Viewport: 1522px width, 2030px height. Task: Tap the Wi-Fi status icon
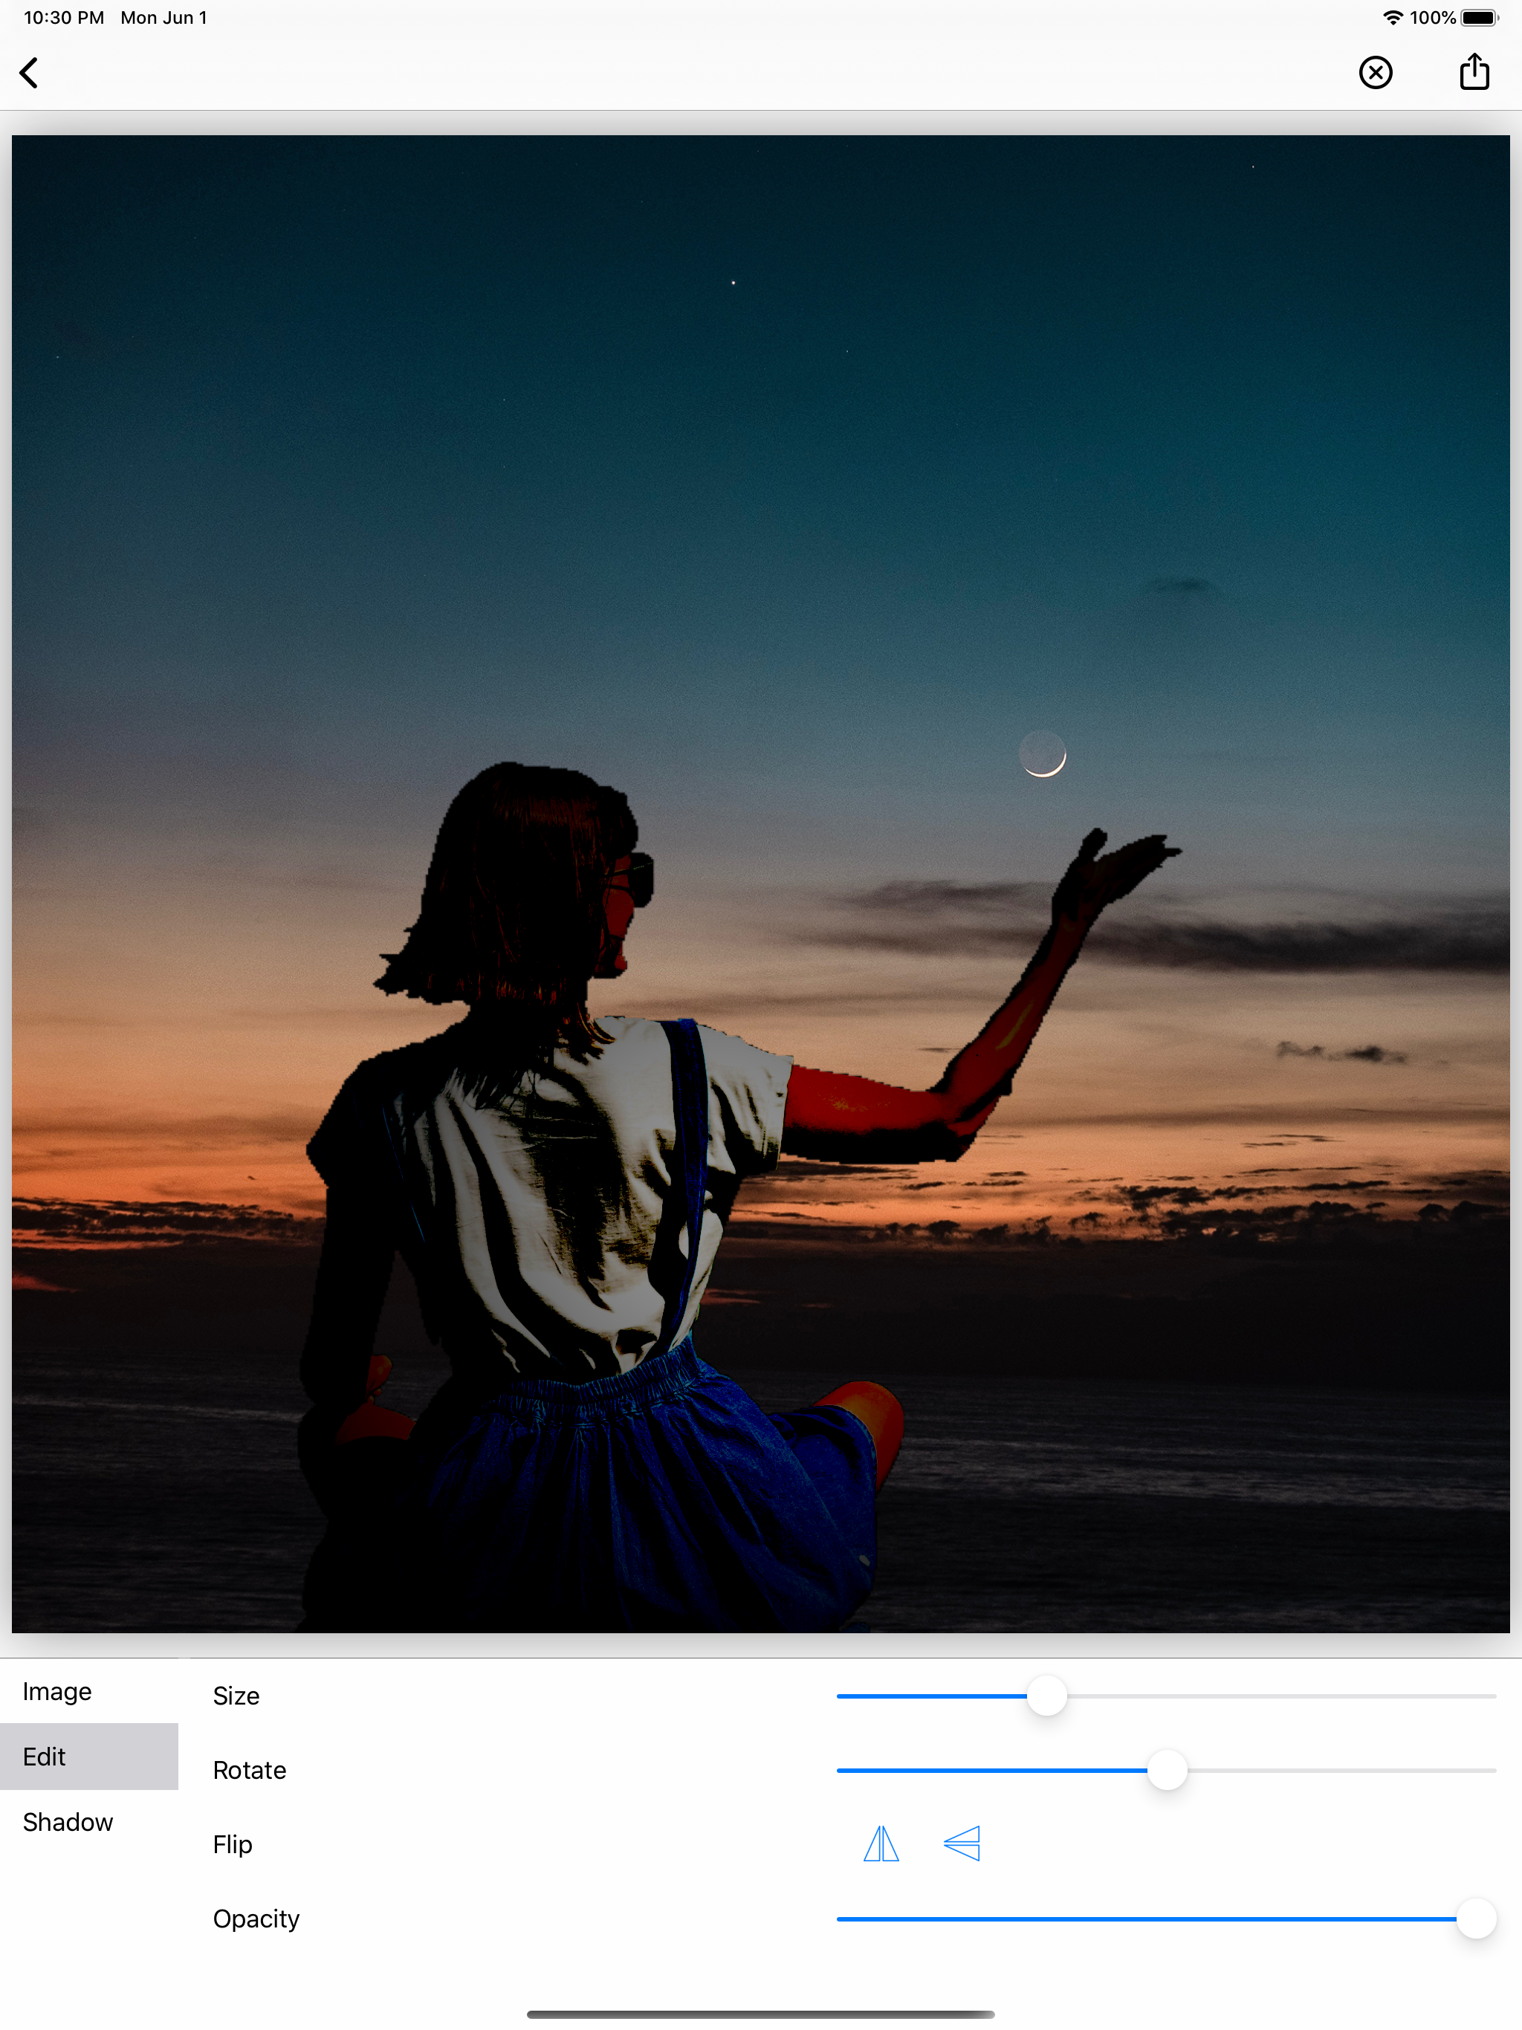click(x=1392, y=17)
